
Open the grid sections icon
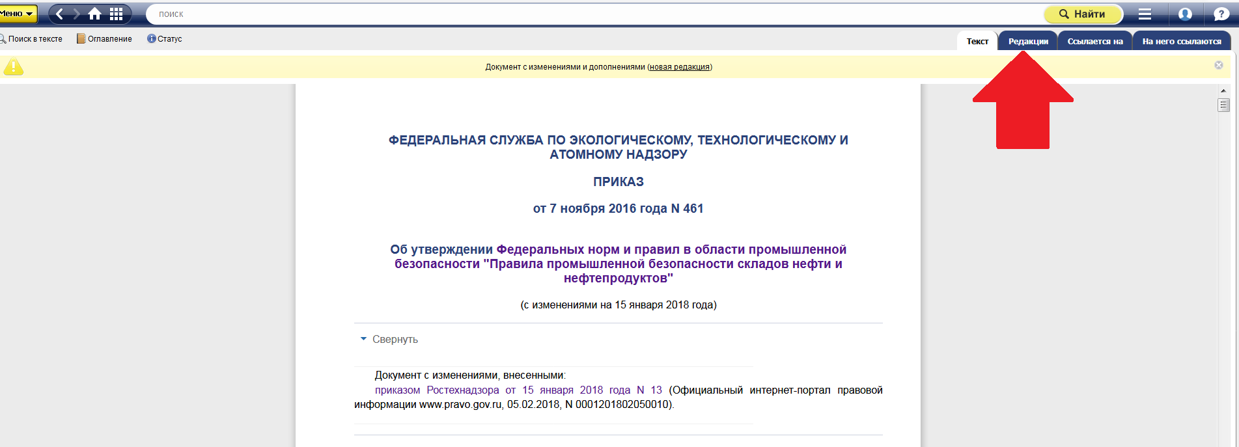click(x=117, y=14)
